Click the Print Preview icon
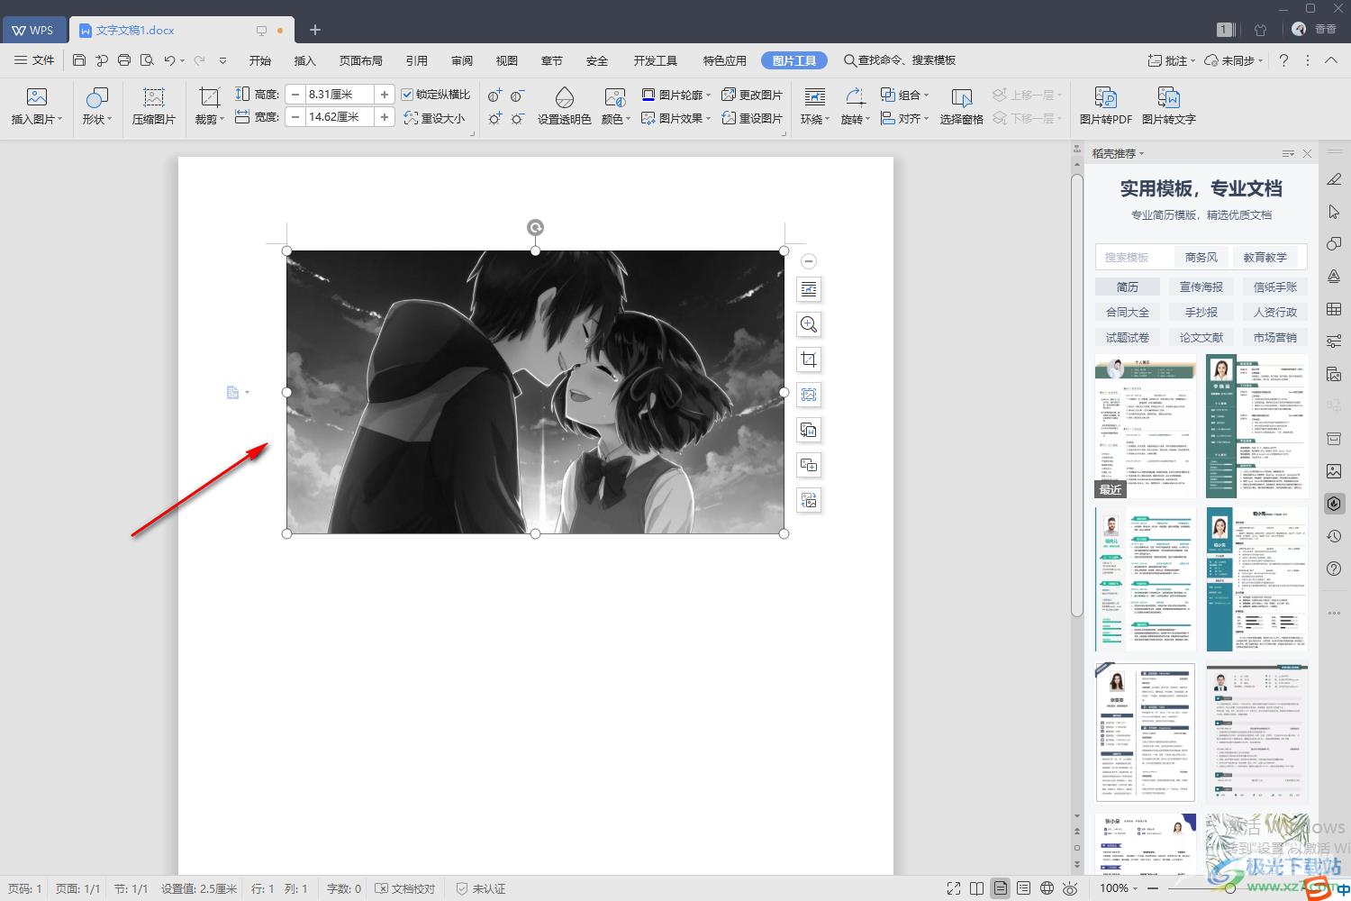Image resolution: width=1351 pixels, height=901 pixels. pos(147,60)
